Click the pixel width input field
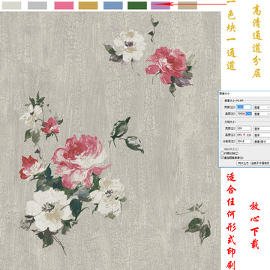This screenshot has width=270, height=270. click(x=244, y=107)
